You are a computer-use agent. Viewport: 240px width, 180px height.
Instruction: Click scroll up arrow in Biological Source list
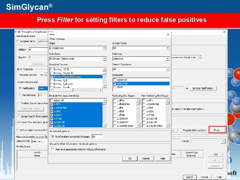point(104,69)
